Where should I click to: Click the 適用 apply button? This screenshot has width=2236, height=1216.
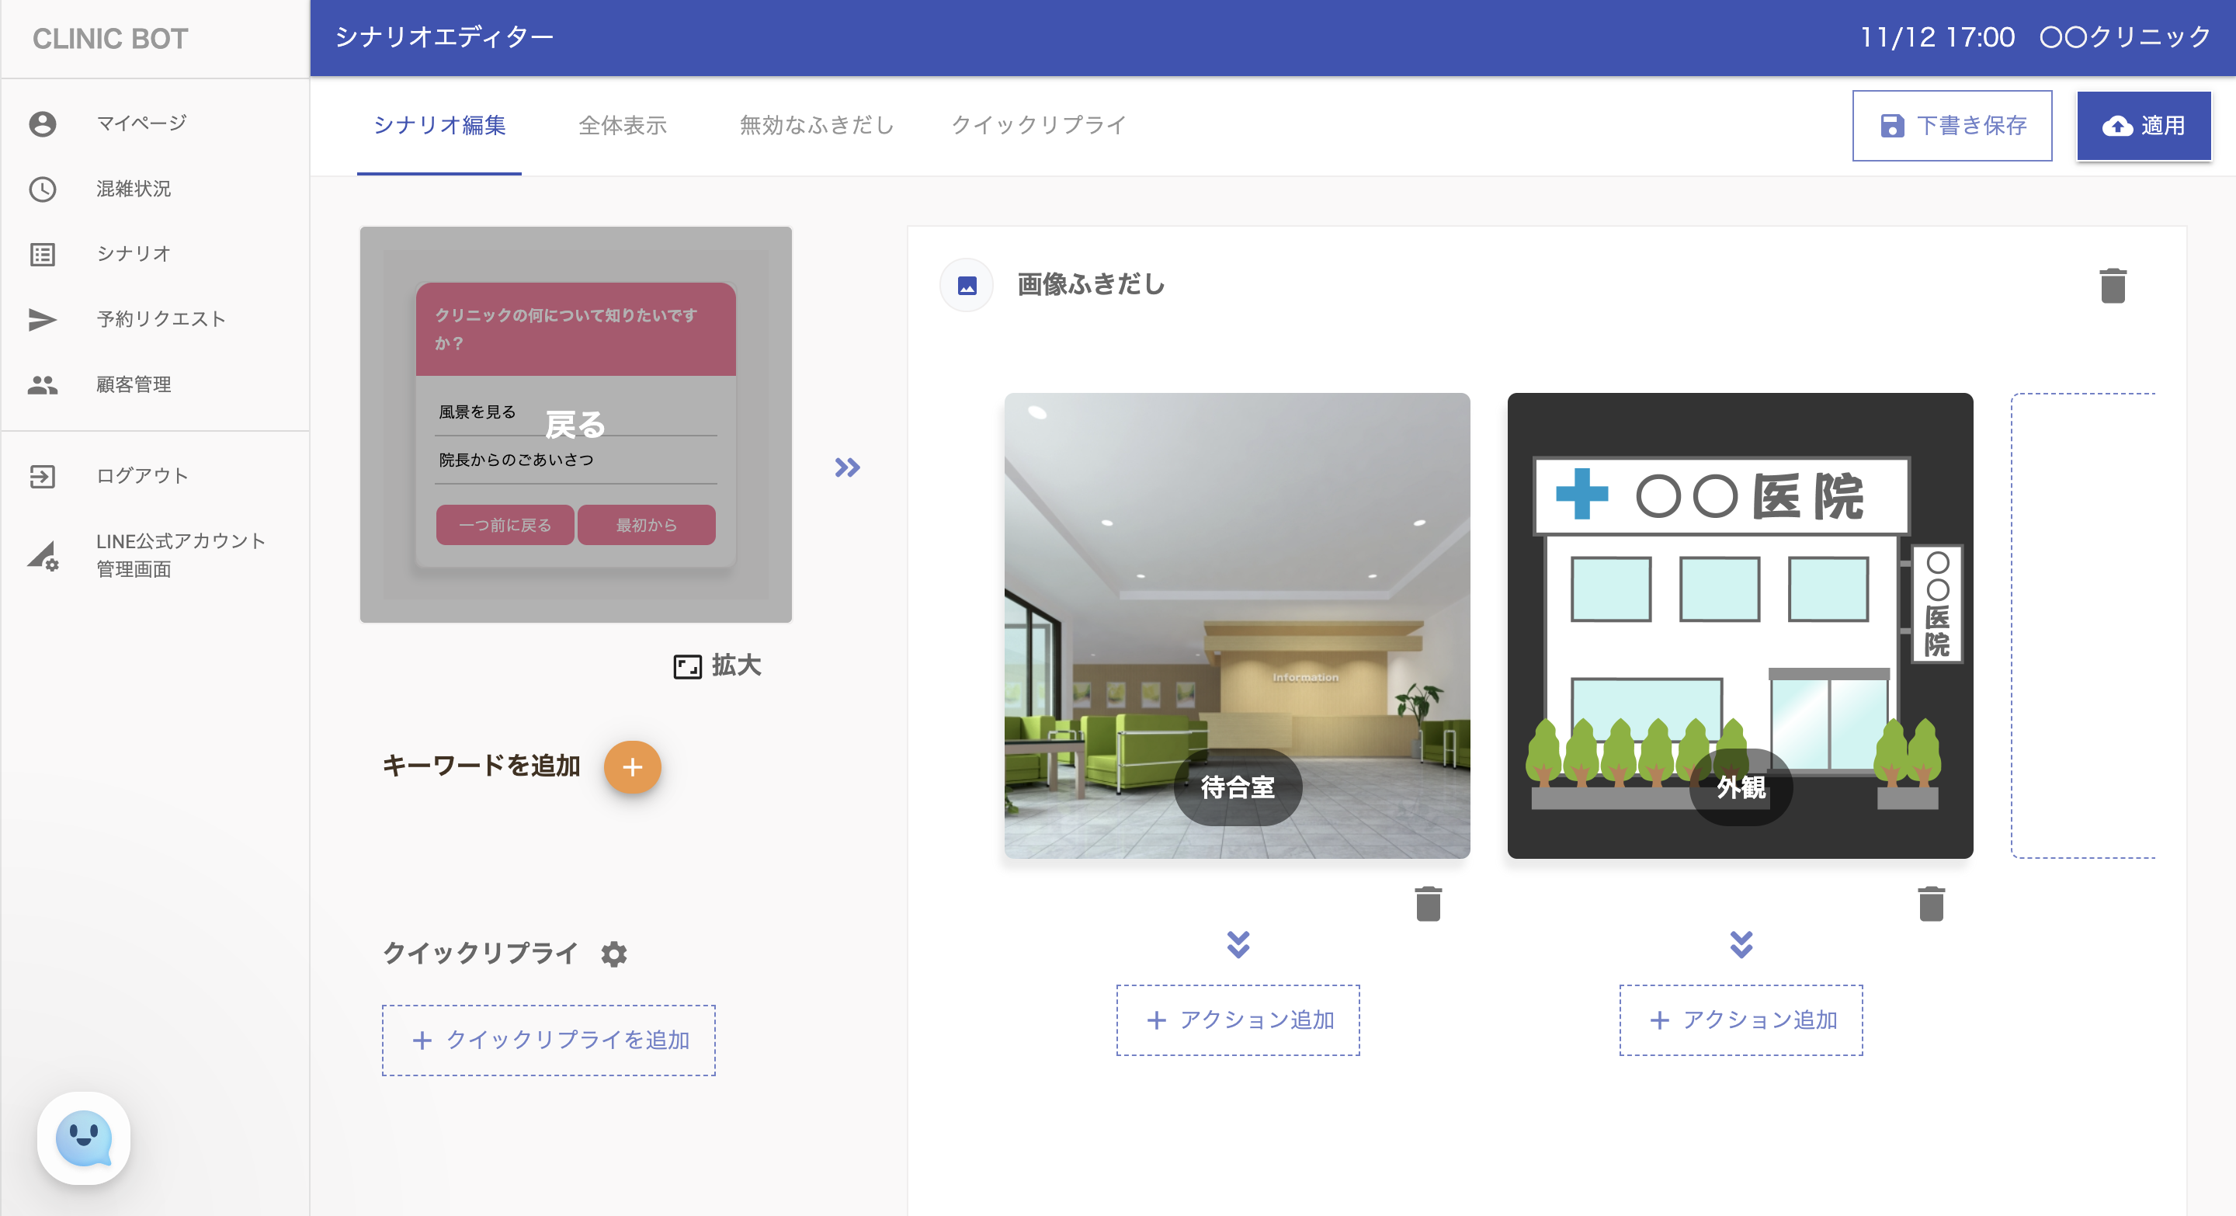[2142, 126]
